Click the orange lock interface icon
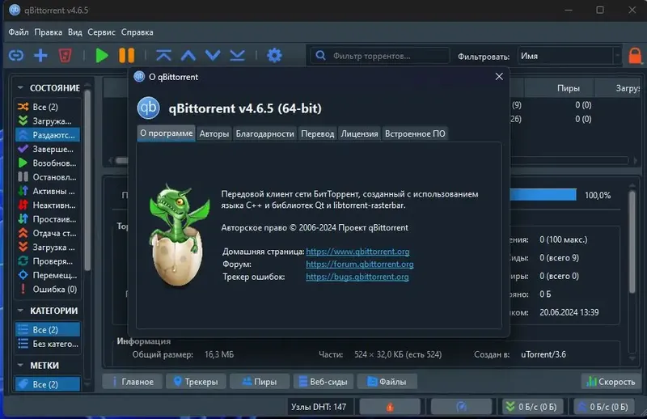The width and height of the screenshot is (647, 419). pyautogui.click(x=635, y=56)
